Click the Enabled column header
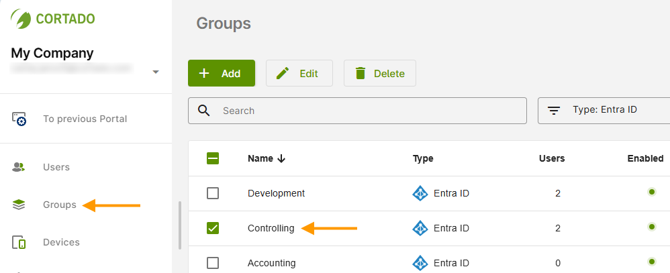The image size is (670, 273). (645, 158)
